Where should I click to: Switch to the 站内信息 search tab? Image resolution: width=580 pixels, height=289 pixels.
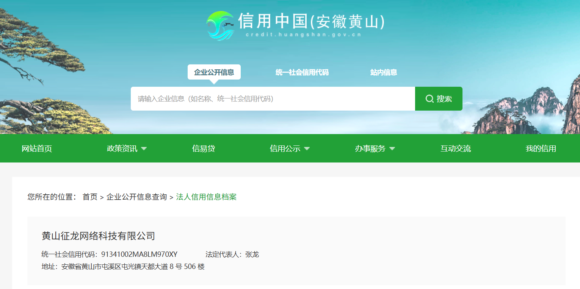384,72
